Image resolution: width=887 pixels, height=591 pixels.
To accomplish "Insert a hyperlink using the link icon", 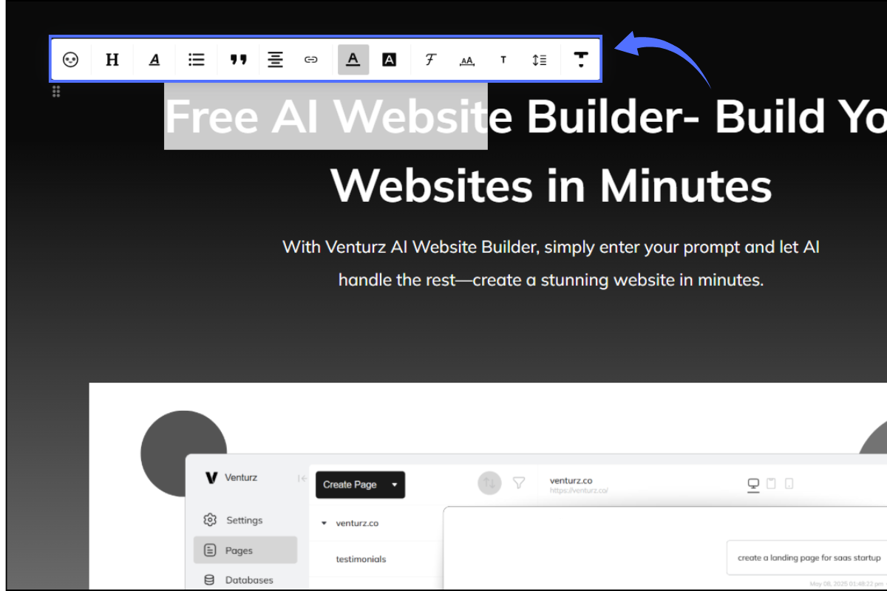I will (x=311, y=60).
